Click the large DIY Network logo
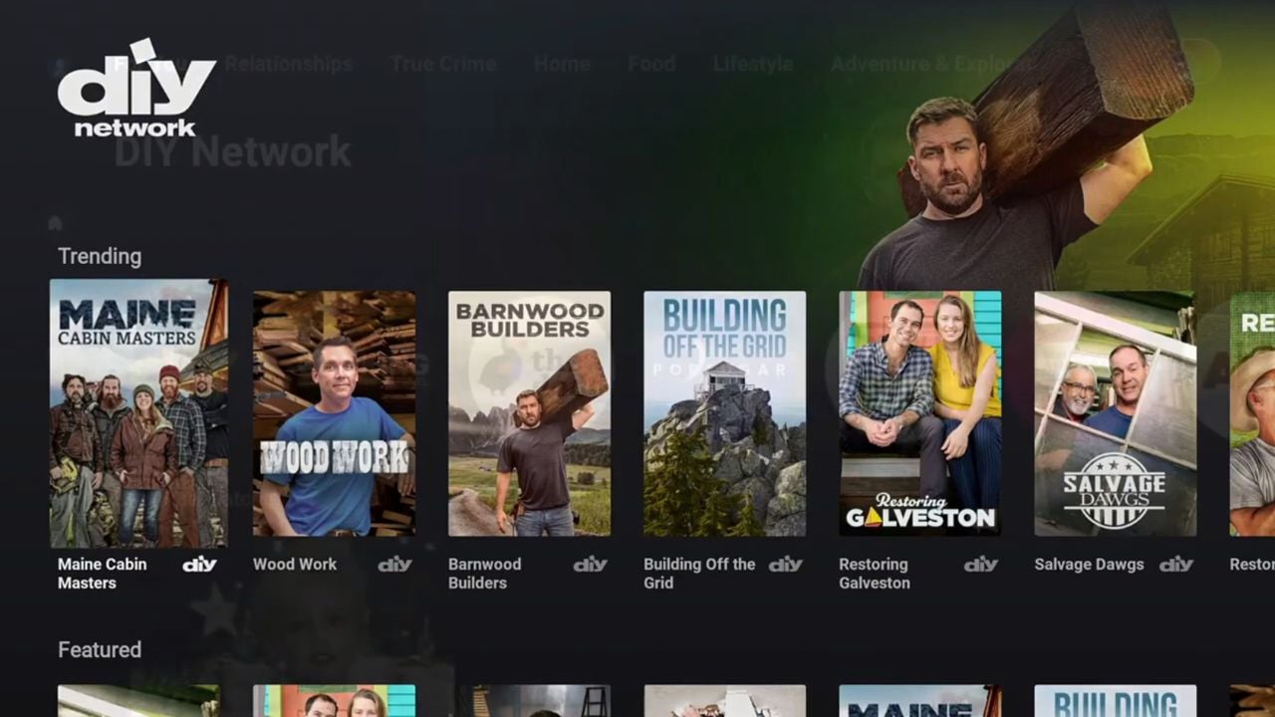The image size is (1275, 717). point(136,88)
